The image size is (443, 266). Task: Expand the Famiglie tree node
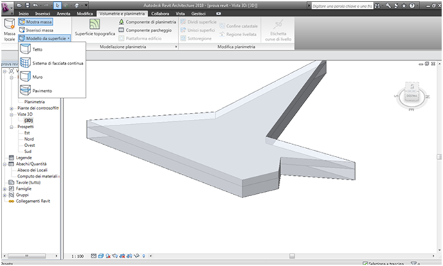(5, 189)
